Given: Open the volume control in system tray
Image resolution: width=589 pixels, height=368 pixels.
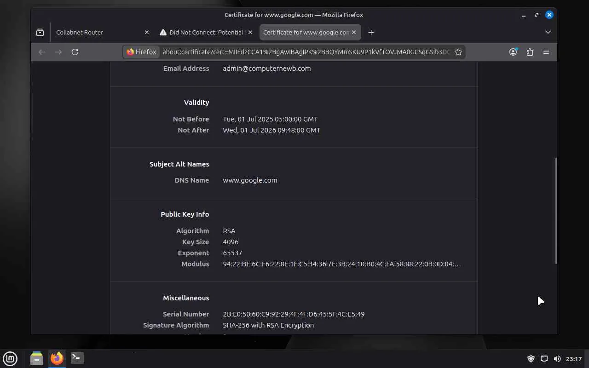Looking at the screenshot, I should (x=557, y=359).
